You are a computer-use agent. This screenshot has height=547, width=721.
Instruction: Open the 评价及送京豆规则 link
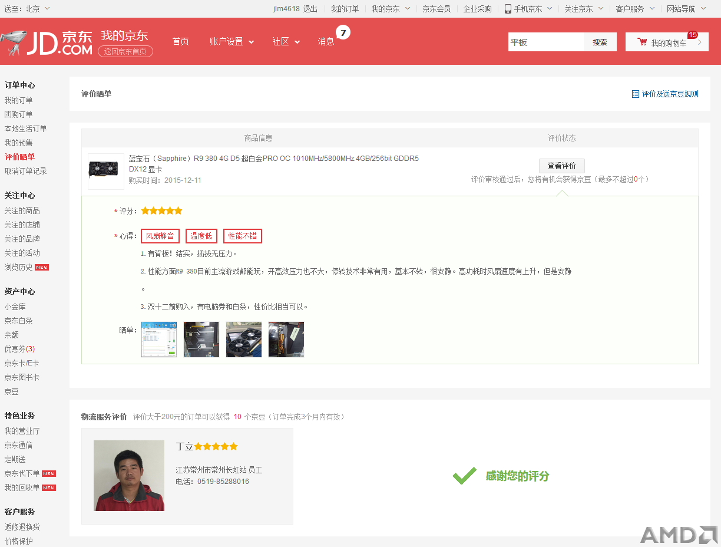[x=670, y=94]
